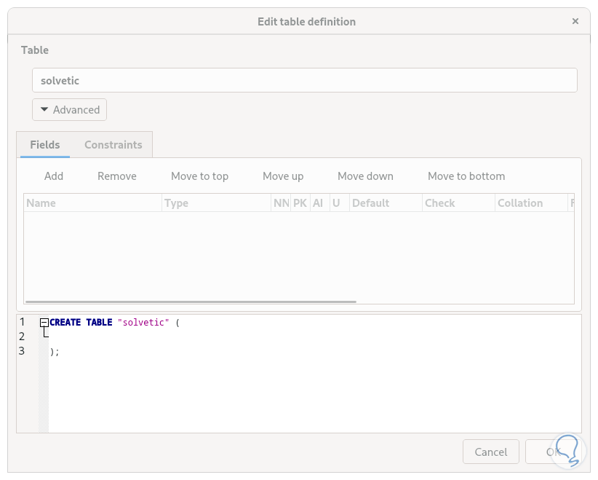Click the horizontal scrollbar under fields list
Image resolution: width=598 pixels, height=480 pixels.
pyautogui.click(x=191, y=301)
